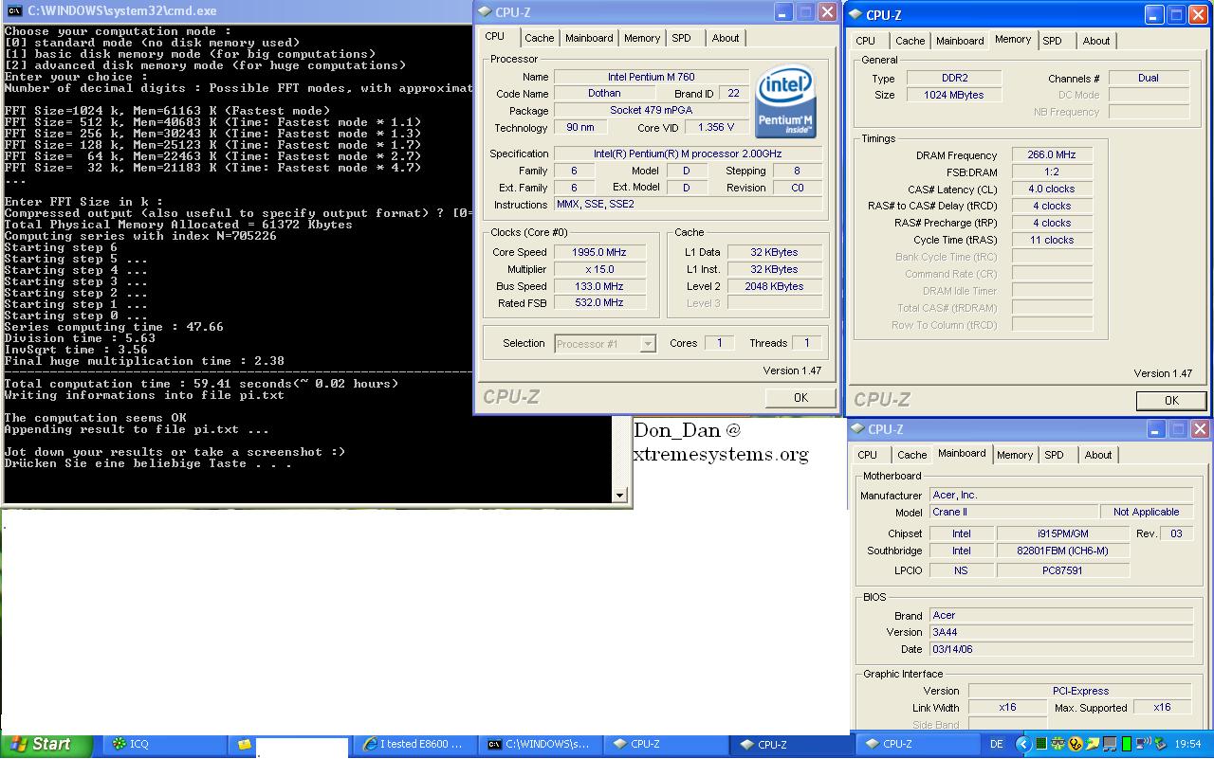
Task: Click the CPU-Z icon in first window title
Action: 485,11
